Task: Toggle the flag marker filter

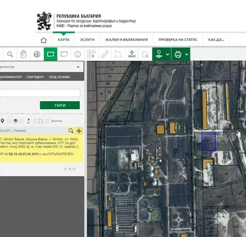Action: pyautogui.click(x=28, y=121)
